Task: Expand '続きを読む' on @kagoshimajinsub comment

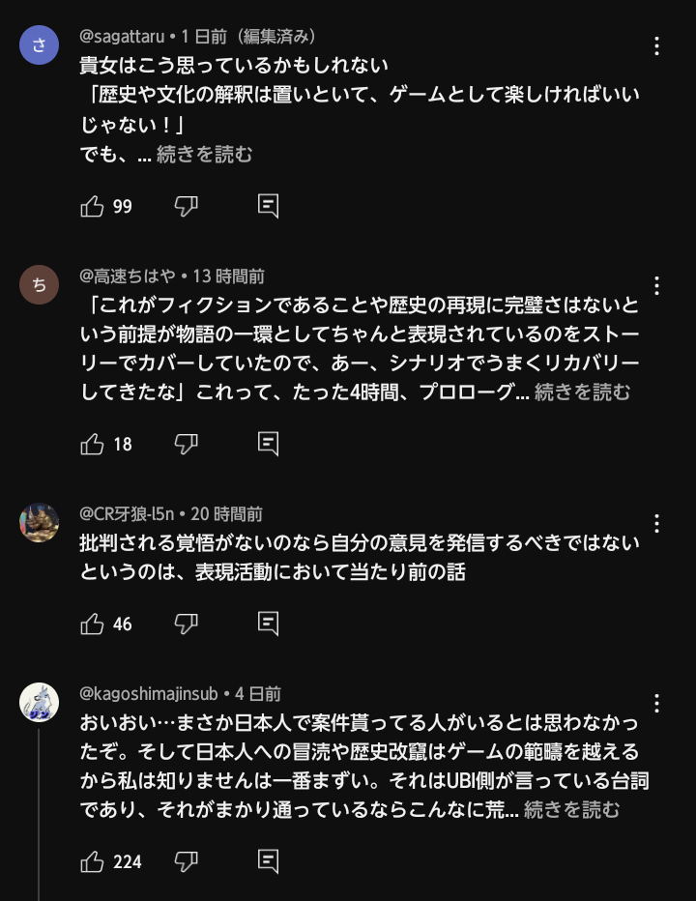Action: [572, 809]
